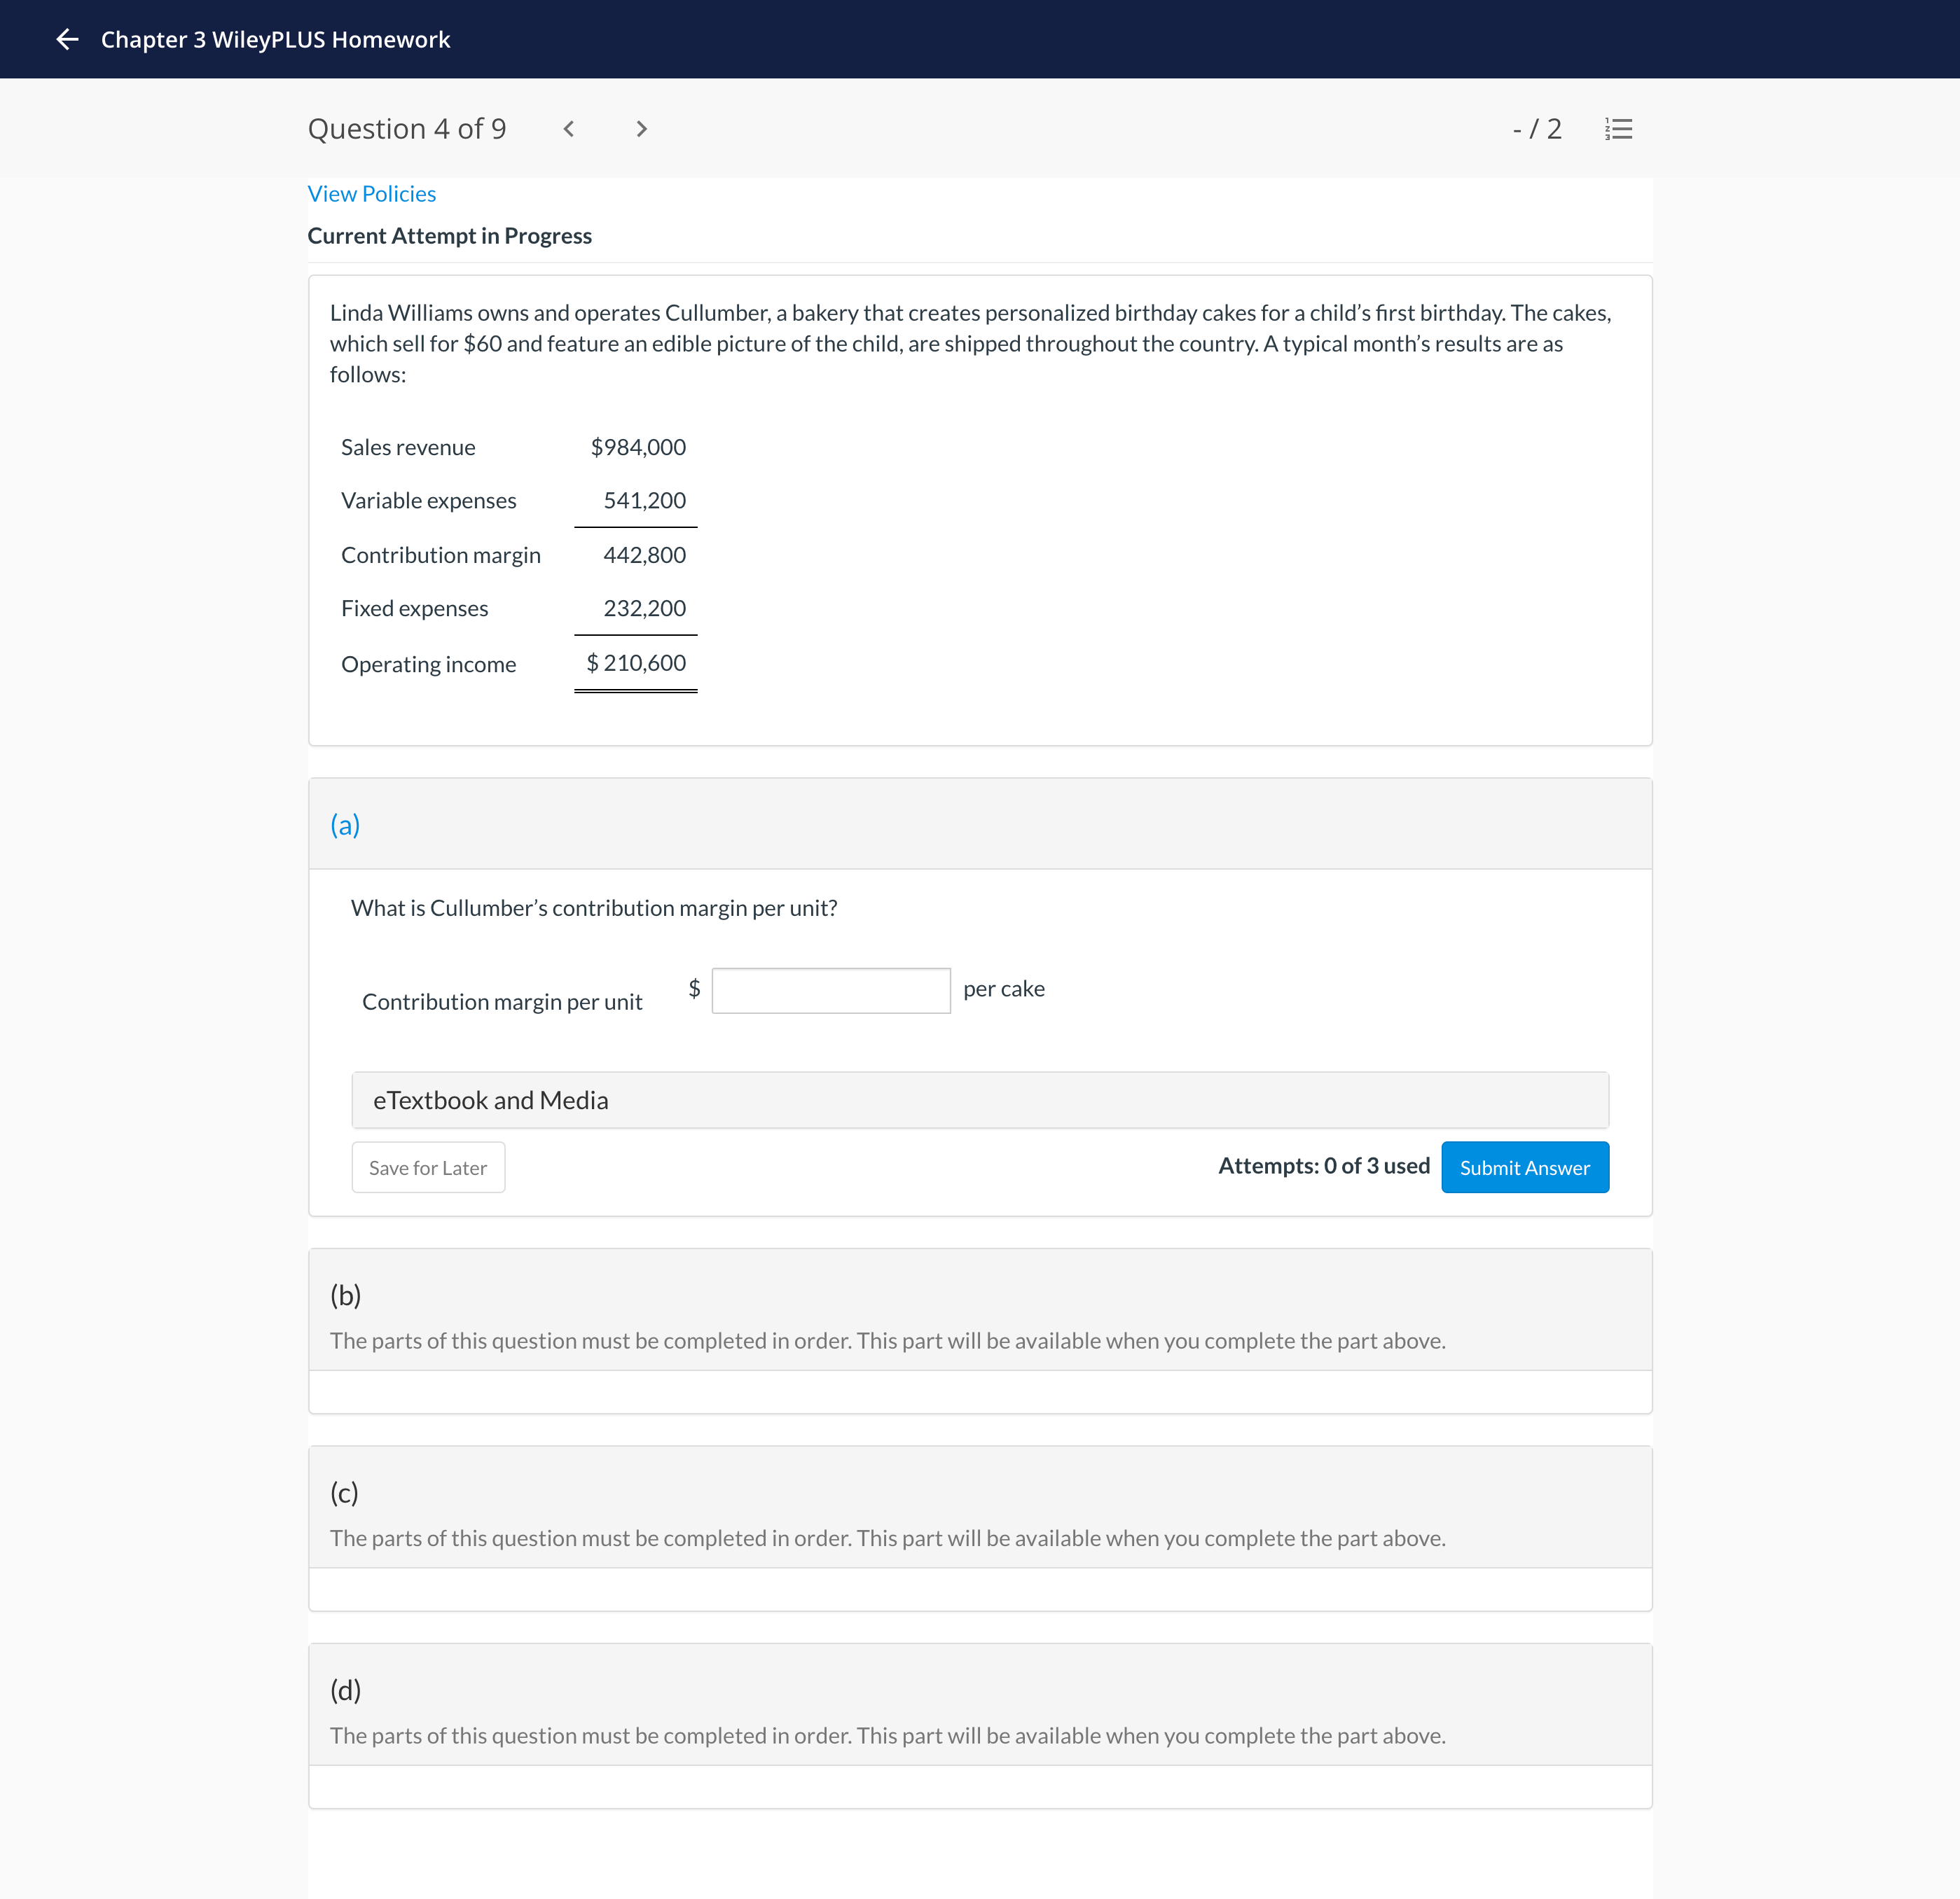Click Chapter 3 WileyPLUS Homework title

click(275, 39)
